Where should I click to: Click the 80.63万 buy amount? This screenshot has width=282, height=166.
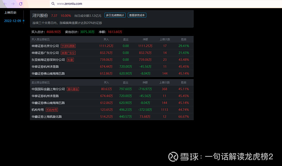(x=106, y=89)
